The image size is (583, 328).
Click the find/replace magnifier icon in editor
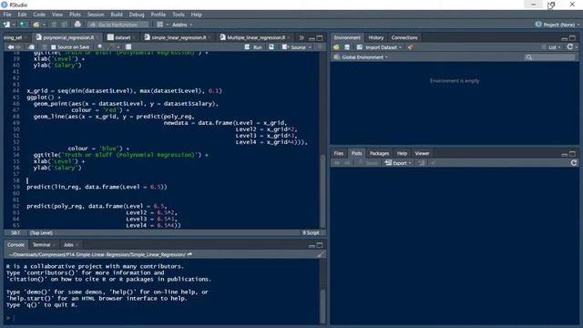click(100, 47)
